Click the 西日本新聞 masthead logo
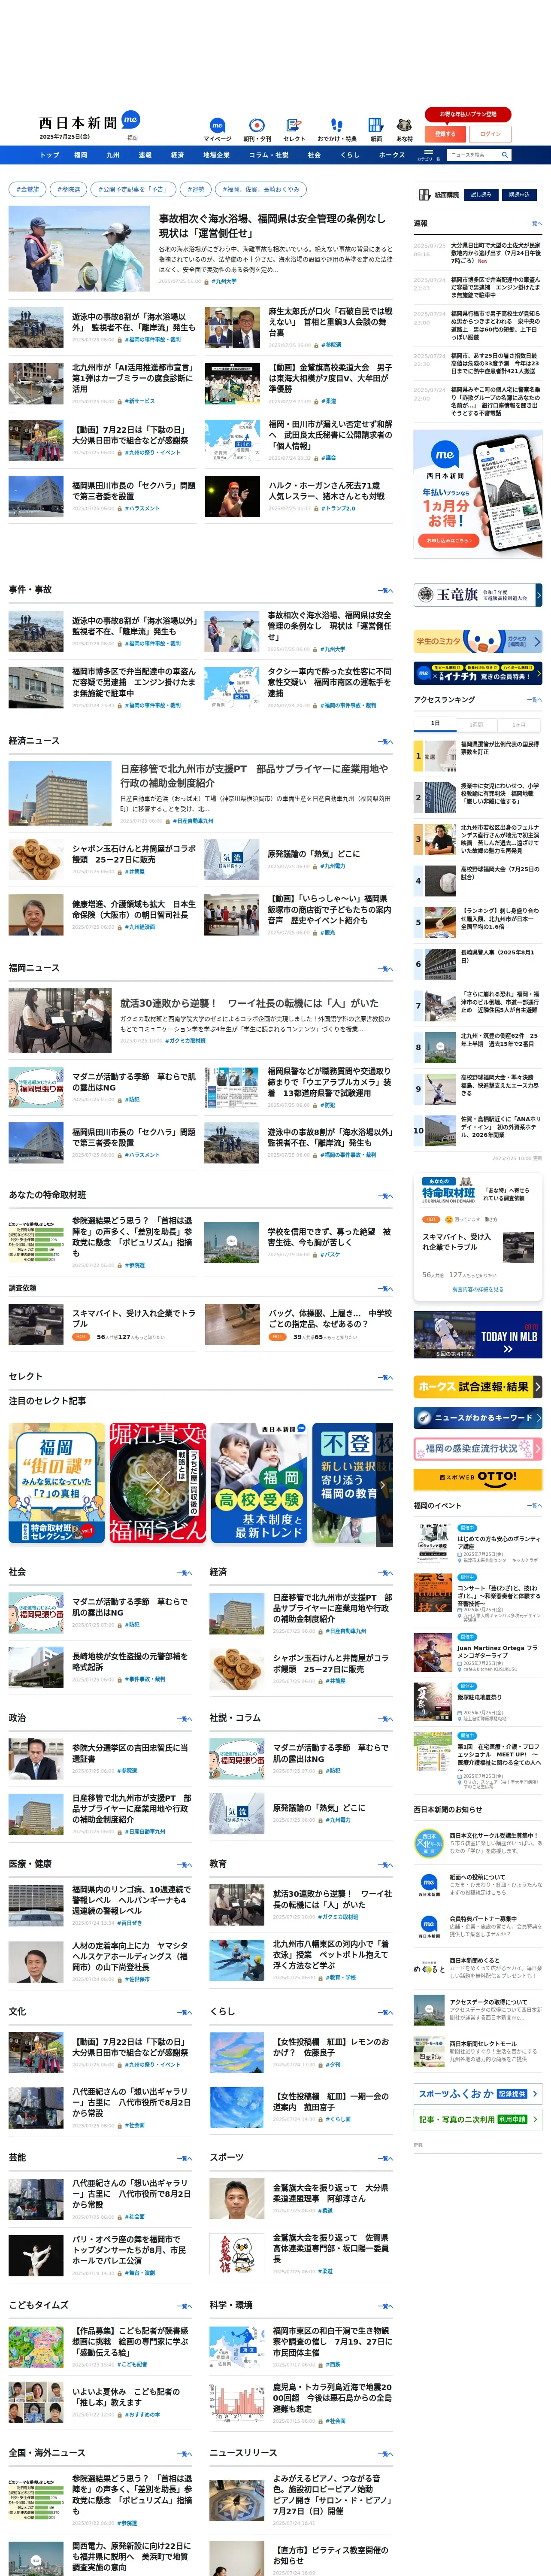The height and width of the screenshot is (2576, 551). 78,122
